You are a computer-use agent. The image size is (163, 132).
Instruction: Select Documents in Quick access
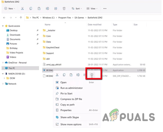(x=15, y=39)
